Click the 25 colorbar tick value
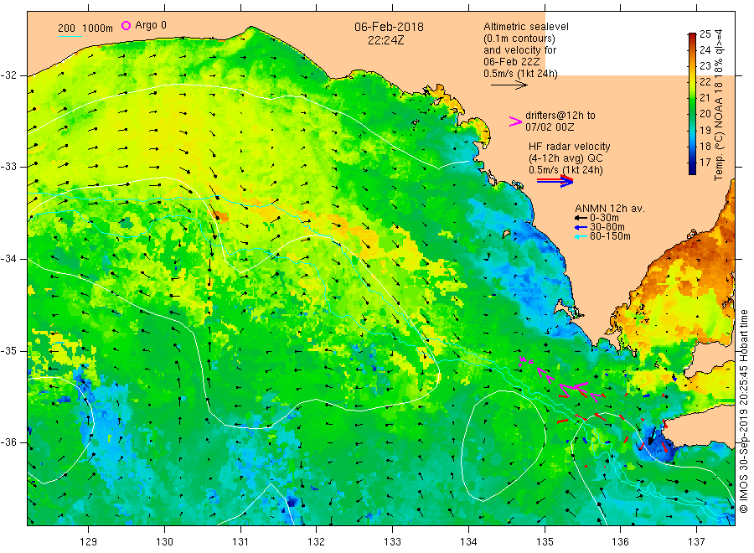This screenshot has width=754, height=553. pos(705,34)
